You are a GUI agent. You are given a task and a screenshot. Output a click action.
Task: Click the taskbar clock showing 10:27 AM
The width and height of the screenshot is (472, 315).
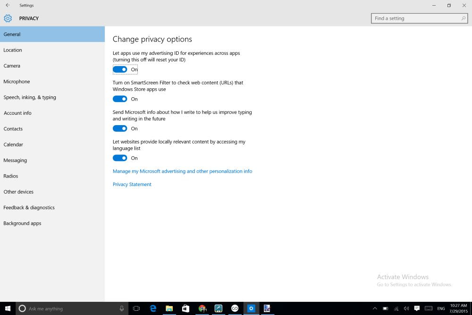click(458, 308)
